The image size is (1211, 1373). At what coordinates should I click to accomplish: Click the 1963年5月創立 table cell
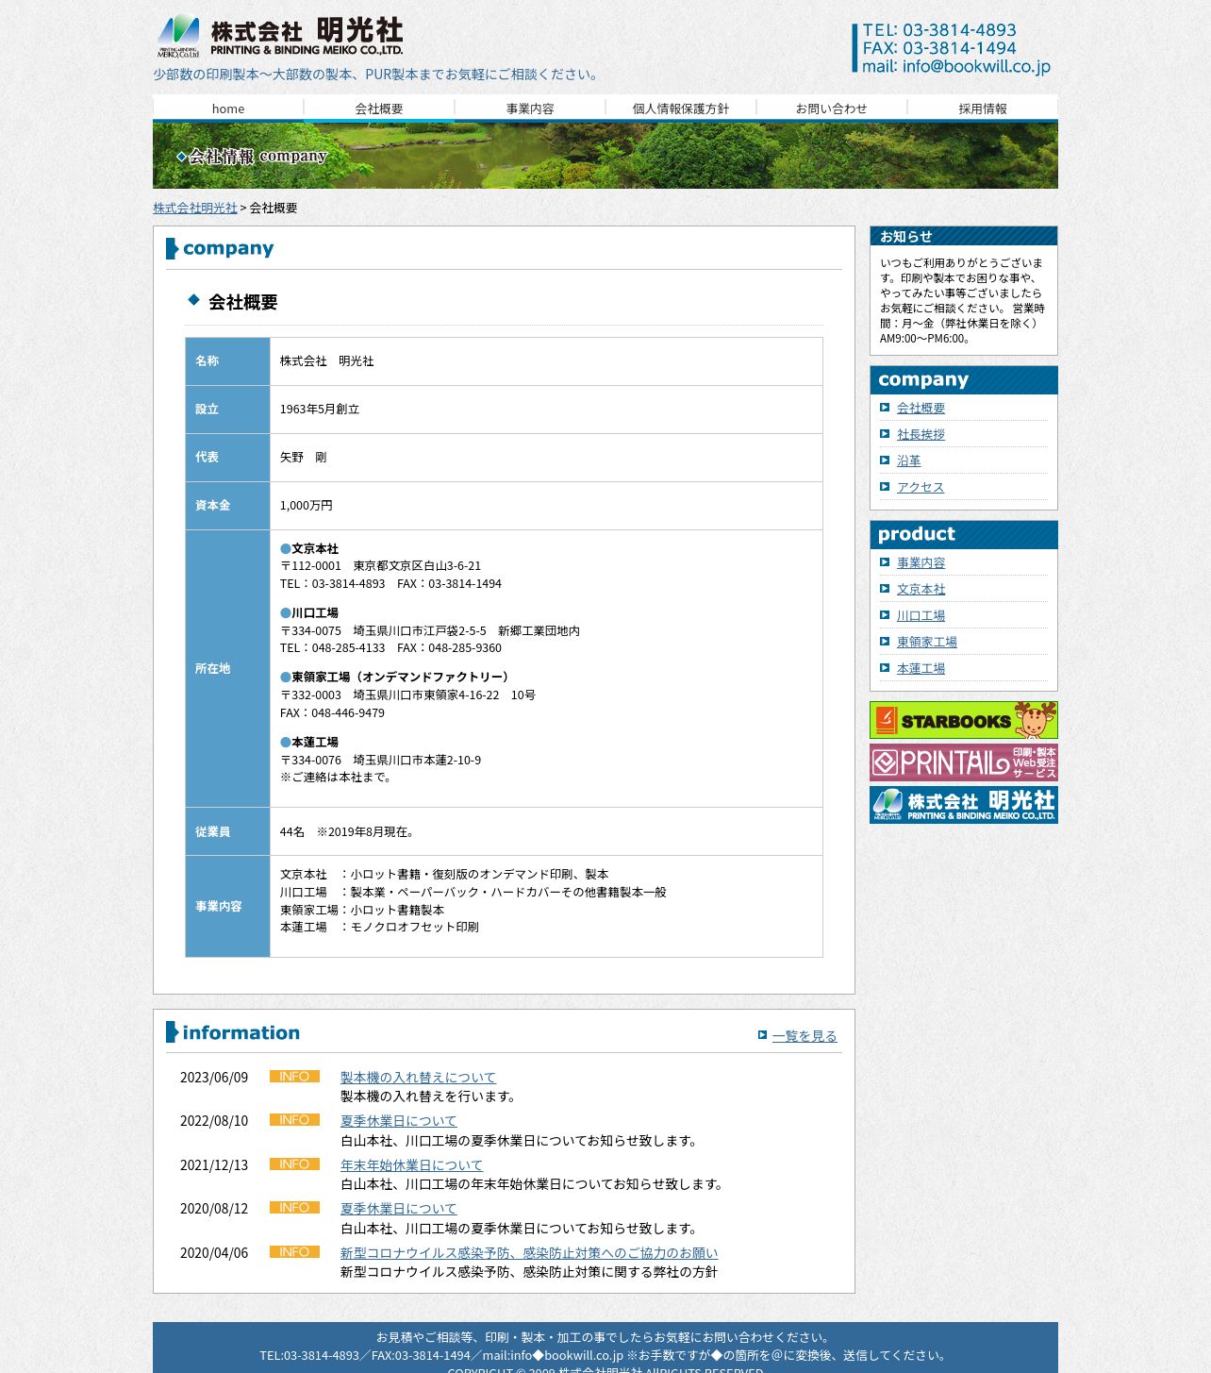[x=546, y=410]
